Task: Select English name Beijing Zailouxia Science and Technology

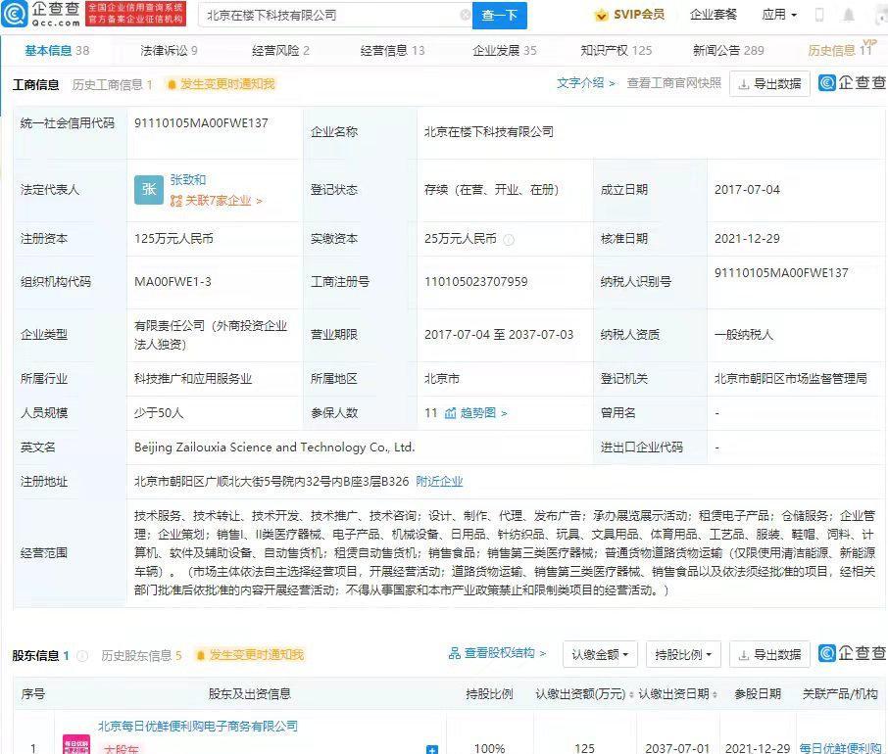Action: (274, 448)
